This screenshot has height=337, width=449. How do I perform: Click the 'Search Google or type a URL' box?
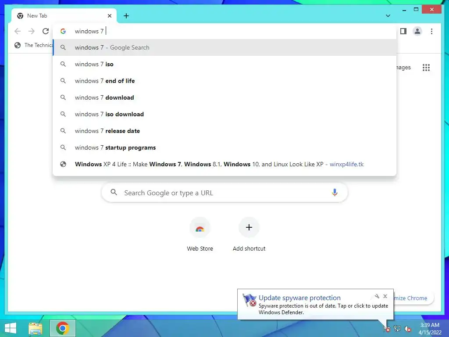pyautogui.click(x=224, y=193)
